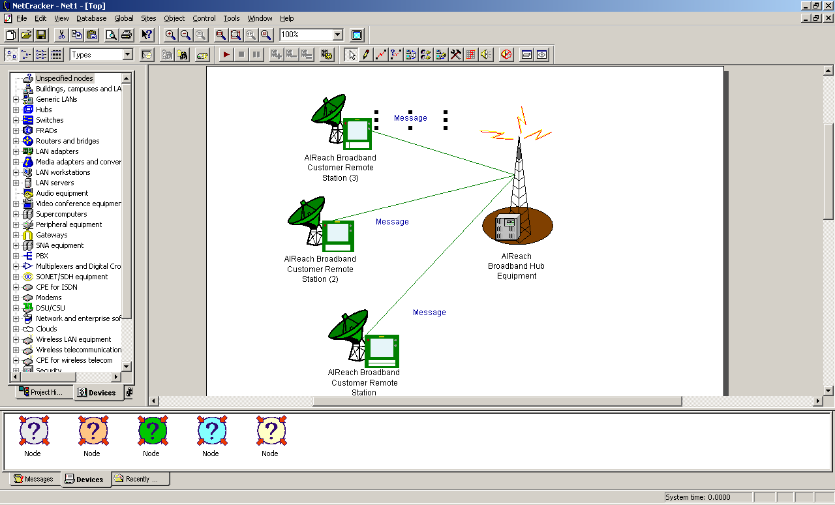Click the hammer and pick Break/Restore tool
This screenshot has height=505, width=835.
pyautogui.click(x=456, y=55)
